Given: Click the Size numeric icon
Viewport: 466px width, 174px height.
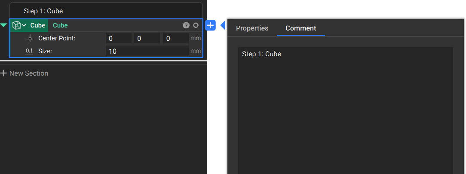Looking at the screenshot, I should tap(29, 51).
